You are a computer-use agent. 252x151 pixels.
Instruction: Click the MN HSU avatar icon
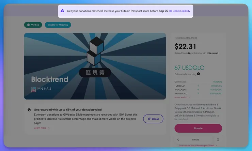[33, 89]
